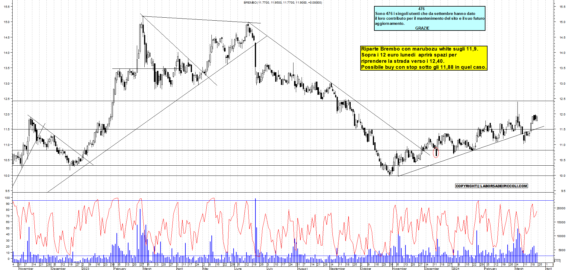Click the 'April' label at the axis end
The width and height of the screenshot is (566, 270).
point(548,269)
